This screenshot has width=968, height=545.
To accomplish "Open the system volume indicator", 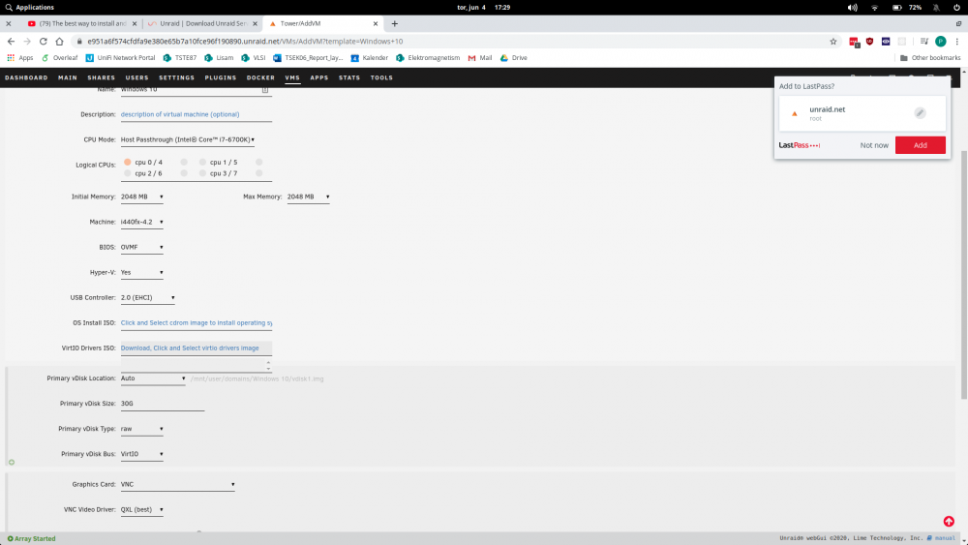I will click(x=853, y=8).
